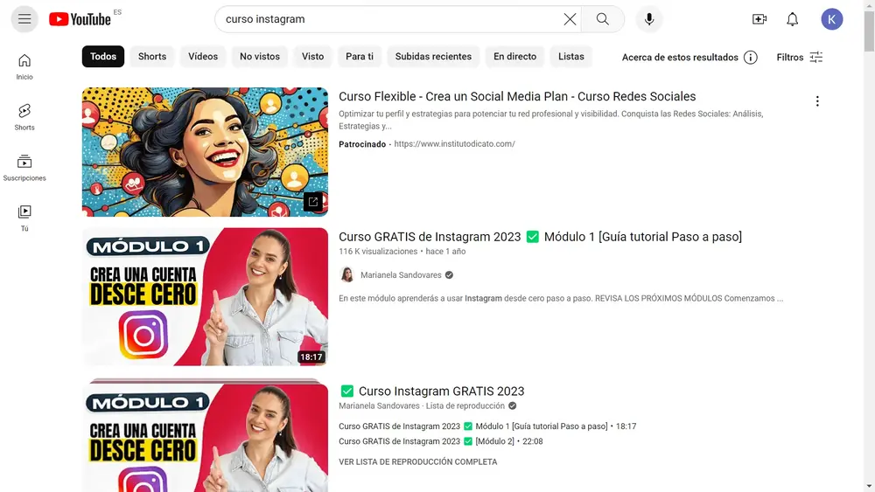Select the Shorts filter chip
Viewport: 875px width, 492px height.
[x=152, y=56]
